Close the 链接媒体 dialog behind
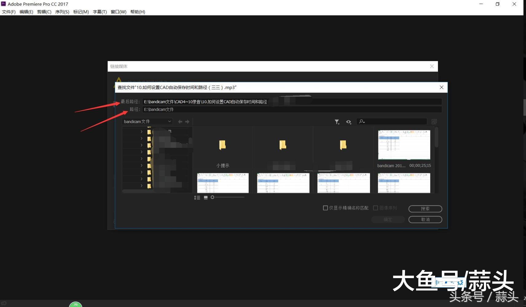526x307 pixels. point(432,66)
